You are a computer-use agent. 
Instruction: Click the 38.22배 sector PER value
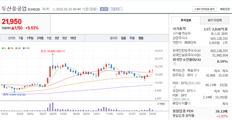pyautogui.click(x=221, y=111)
